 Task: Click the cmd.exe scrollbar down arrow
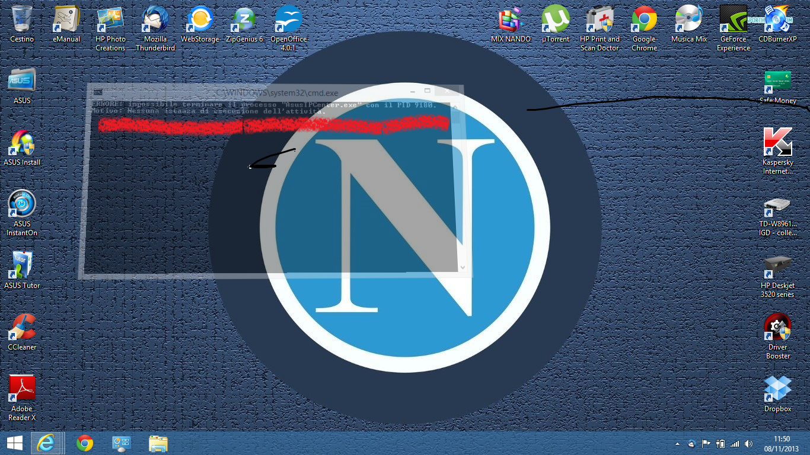point(463,268)
